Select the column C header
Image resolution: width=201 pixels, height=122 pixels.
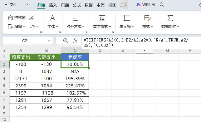coord(75,50)
